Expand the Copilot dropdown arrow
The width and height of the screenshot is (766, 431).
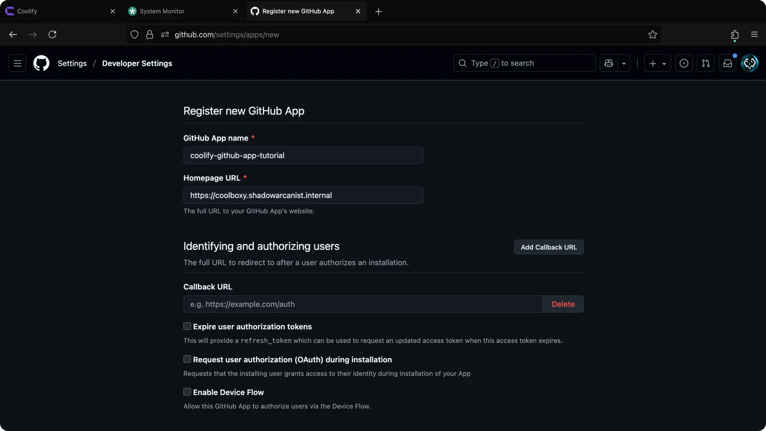(624, 63)
